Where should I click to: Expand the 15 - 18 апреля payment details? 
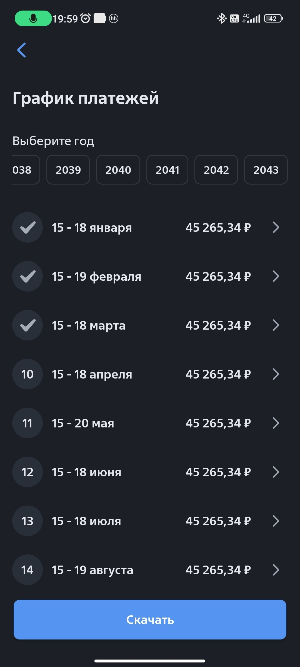click(276, 374)
